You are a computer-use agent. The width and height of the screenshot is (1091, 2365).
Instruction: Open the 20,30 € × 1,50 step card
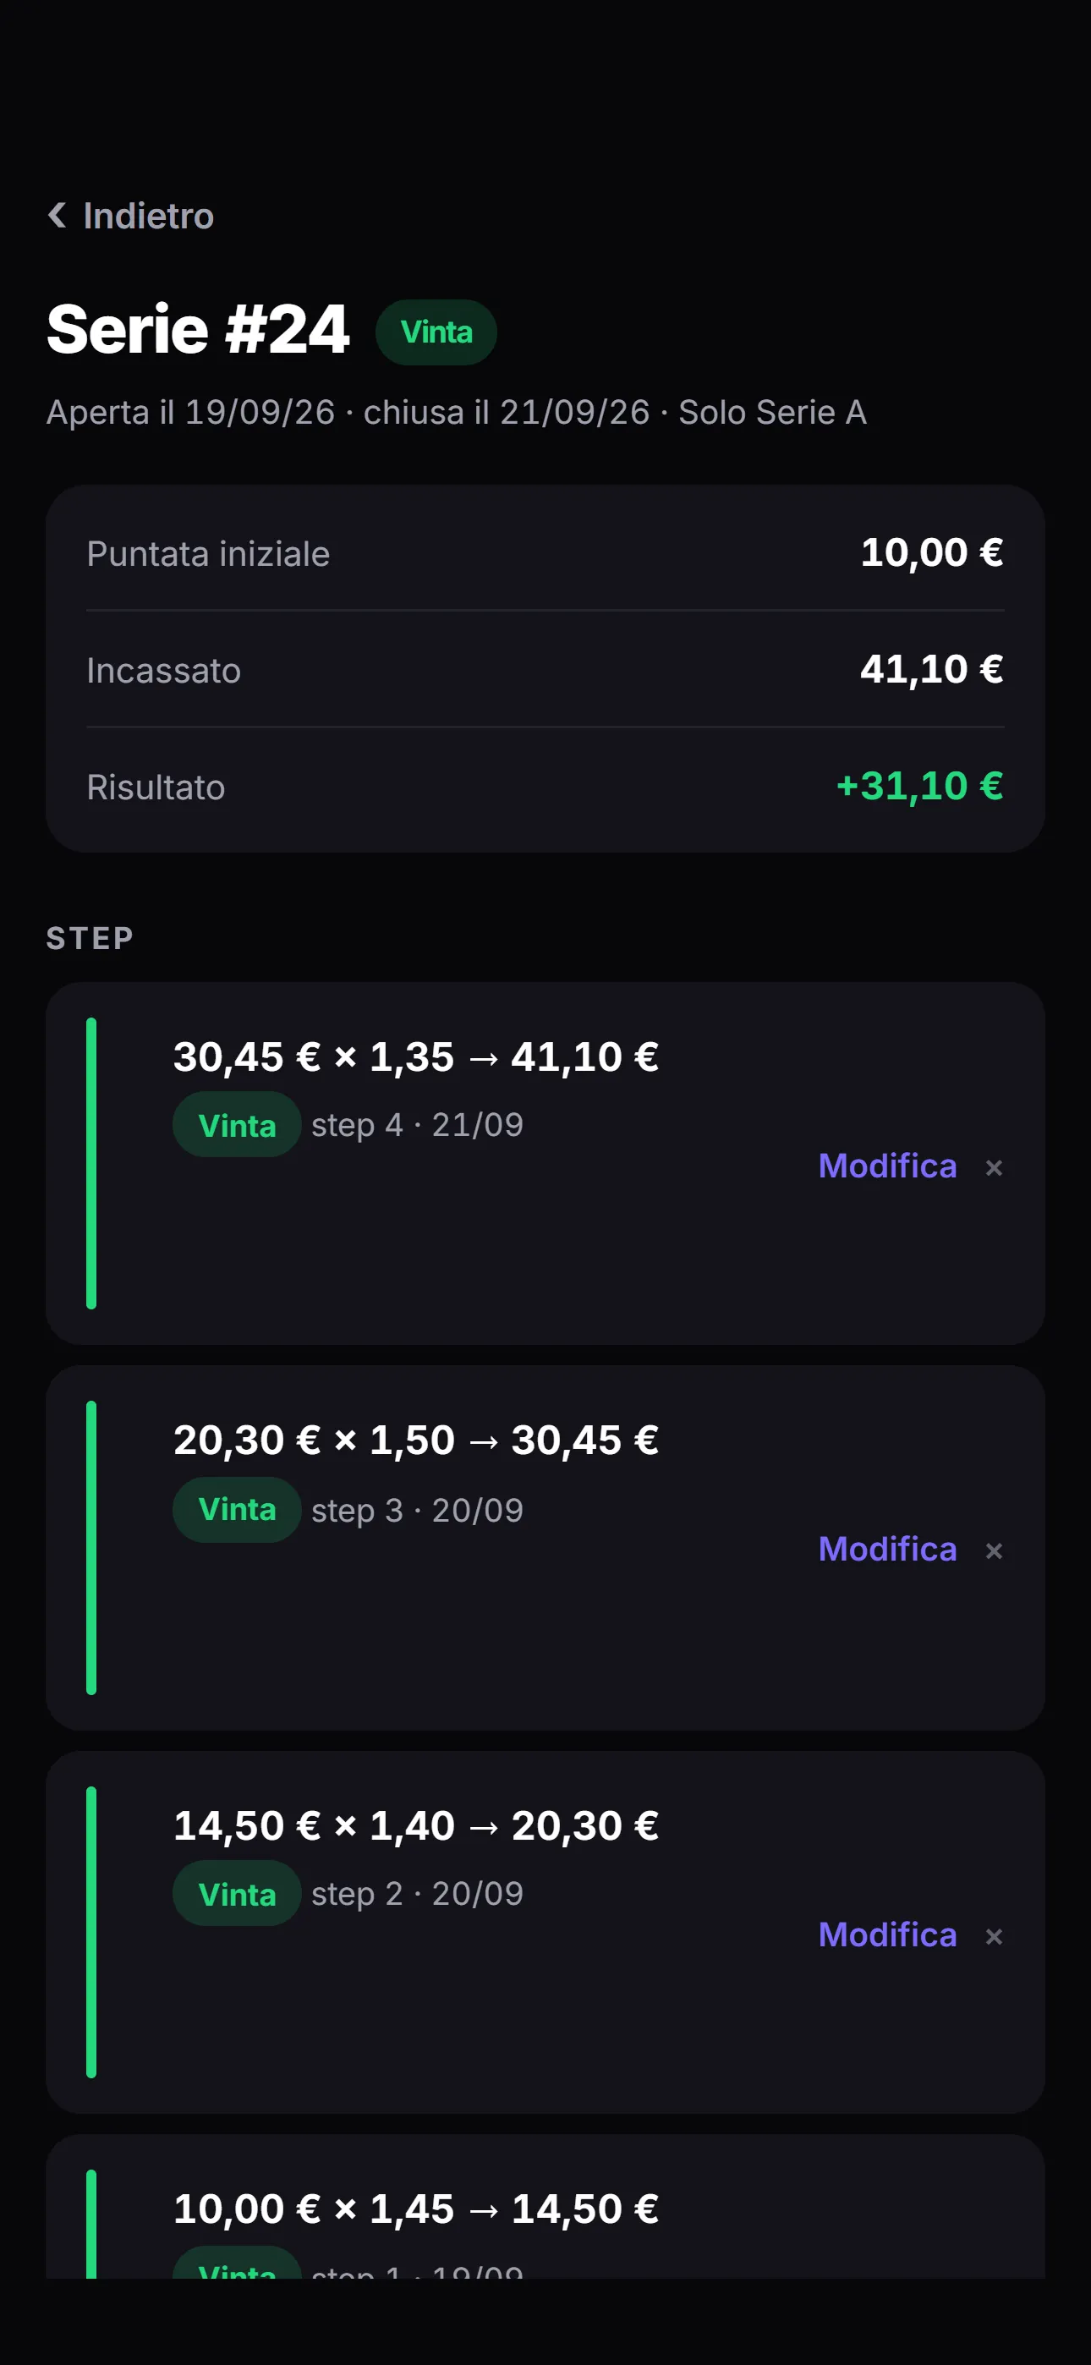coord(545,1548)
